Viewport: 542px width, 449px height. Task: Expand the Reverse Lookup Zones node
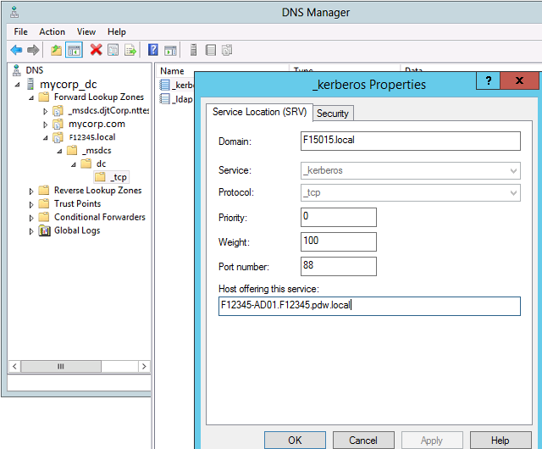point(31,191)
